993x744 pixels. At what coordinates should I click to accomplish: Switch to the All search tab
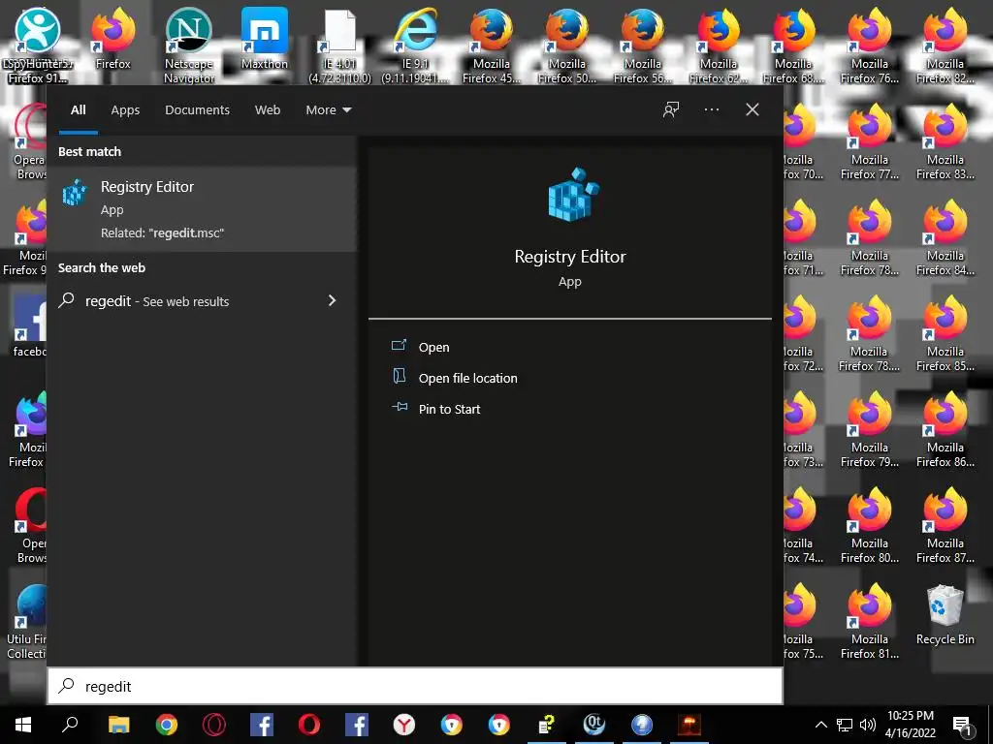[x=78, y=110]
